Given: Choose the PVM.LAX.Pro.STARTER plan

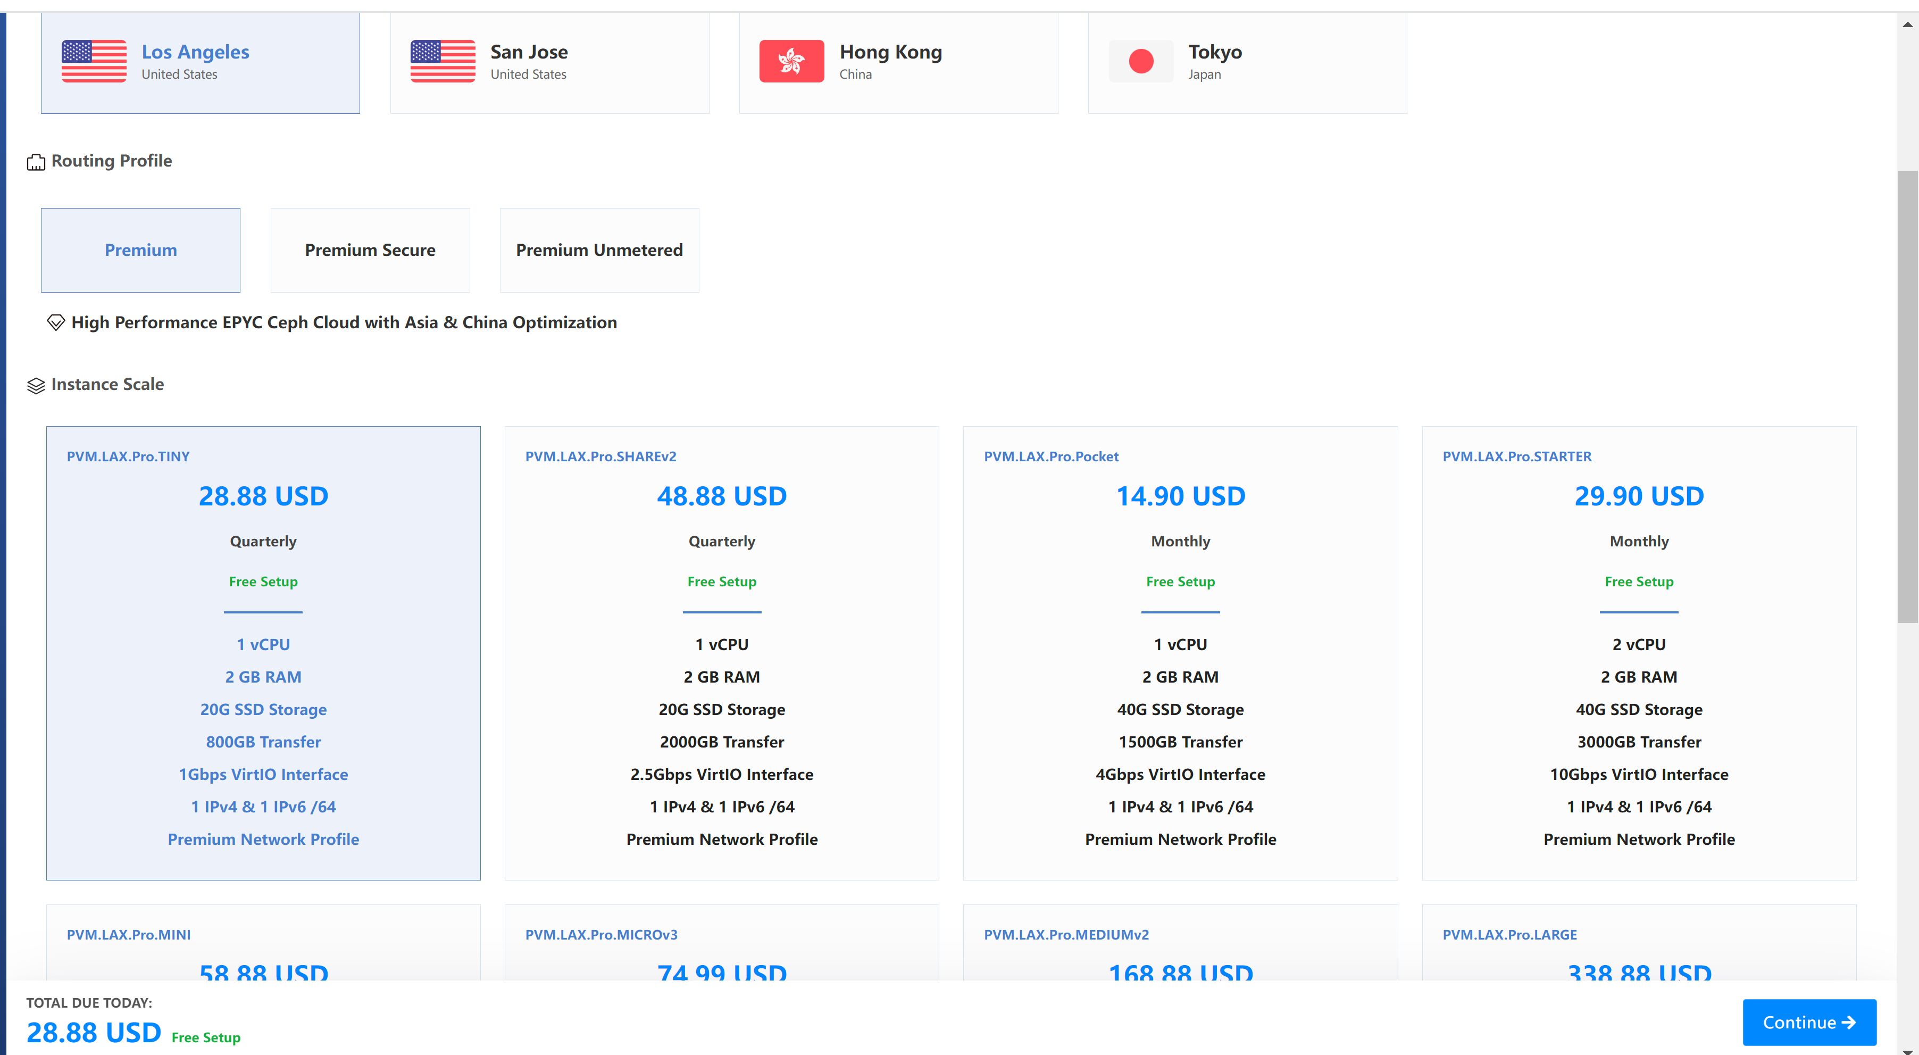Looking at the screenshot, I should pyautogui.click(x=1638, y=655).
